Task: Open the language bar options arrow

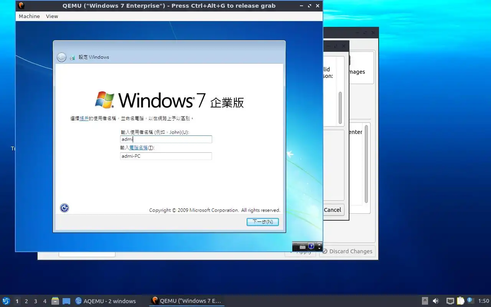Action: (x=319, y=249)
